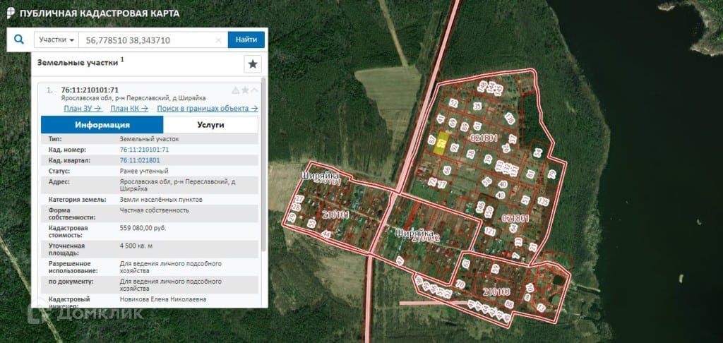Click parcel label 135 on map
723x343 pixels.
click(543, 201)
